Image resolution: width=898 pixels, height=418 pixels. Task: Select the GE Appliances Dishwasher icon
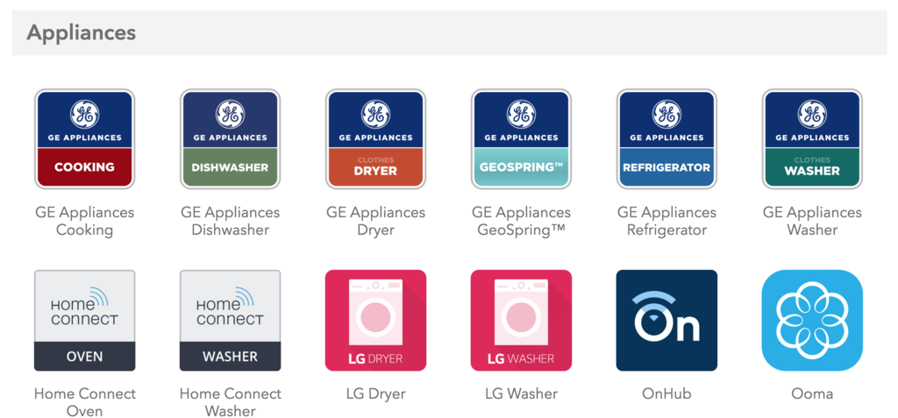pyautogui.click(x=231, y=139)
